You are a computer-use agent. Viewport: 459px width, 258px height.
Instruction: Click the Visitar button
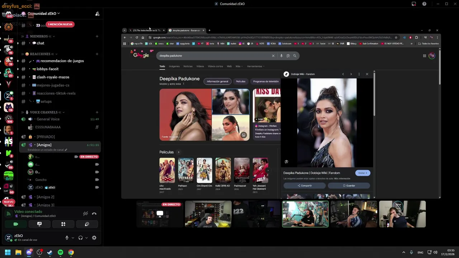(x=363, y=173)
